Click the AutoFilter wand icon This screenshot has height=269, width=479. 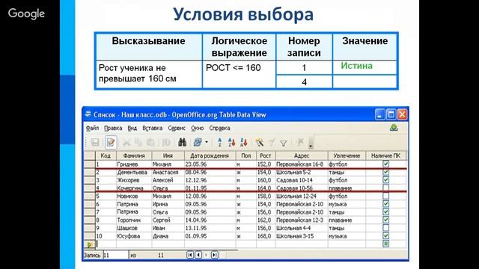[x=260, y=143]
